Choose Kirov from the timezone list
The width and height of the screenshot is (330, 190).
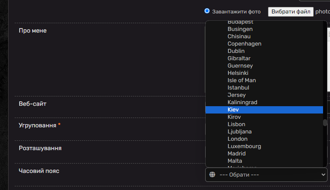click(264, 117)
